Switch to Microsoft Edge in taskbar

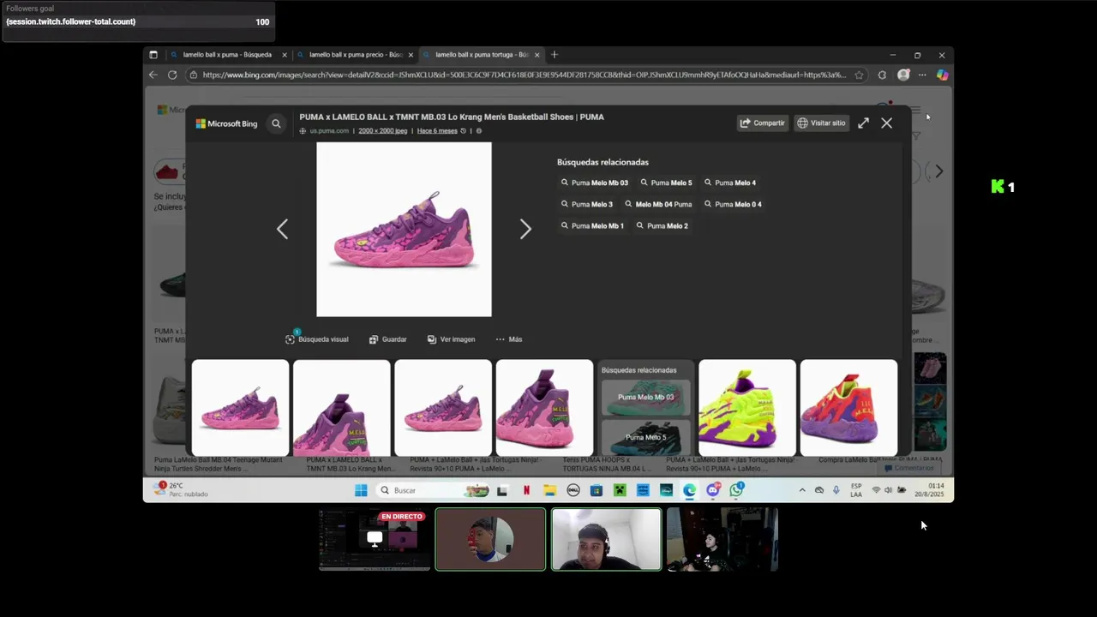tap(689, 490)
